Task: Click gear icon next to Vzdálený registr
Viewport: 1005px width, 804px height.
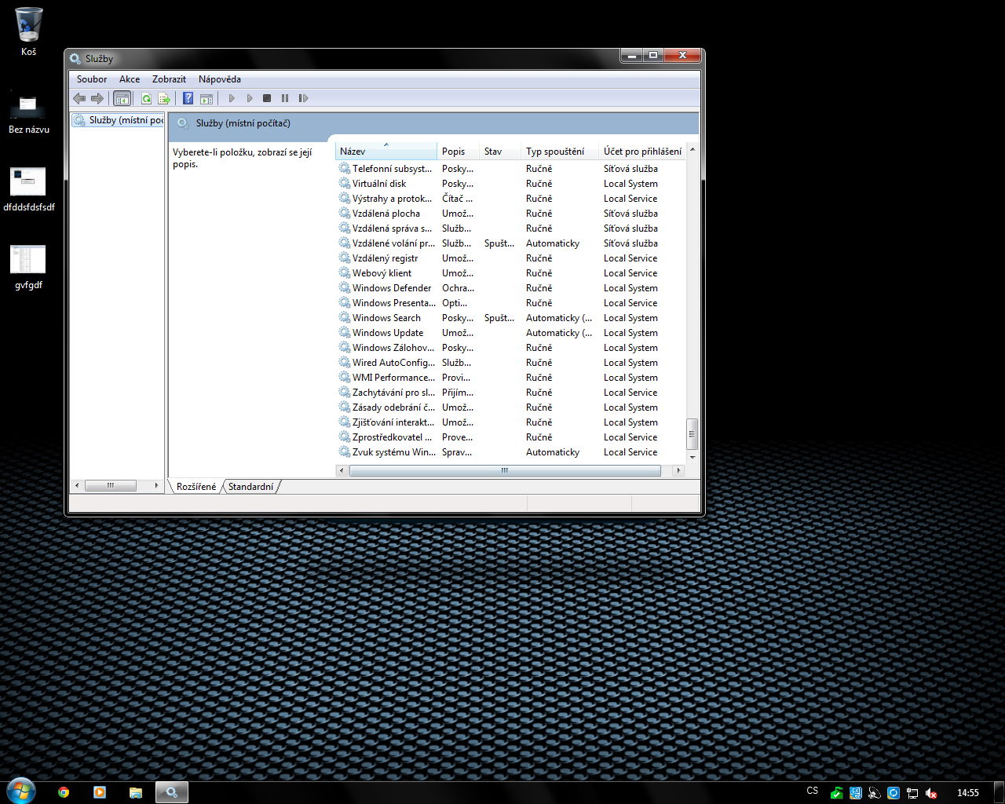Action: pyautogui.click(x=344, y=258)
